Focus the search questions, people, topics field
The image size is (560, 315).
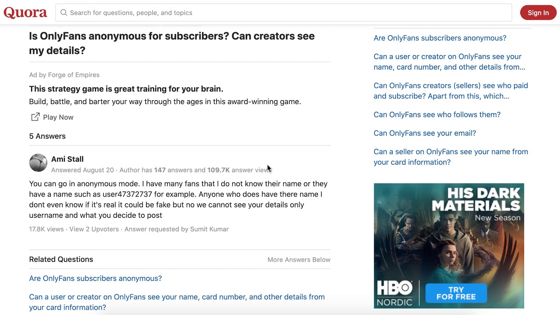[283, 13]
